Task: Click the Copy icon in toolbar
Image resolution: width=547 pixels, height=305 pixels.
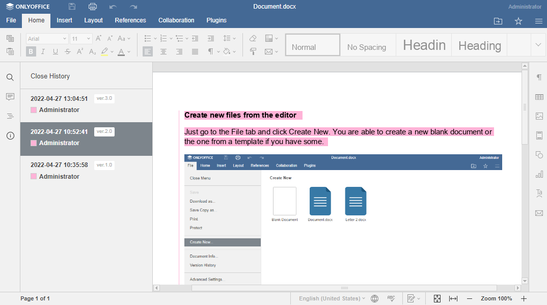Action: click(10, 38)
